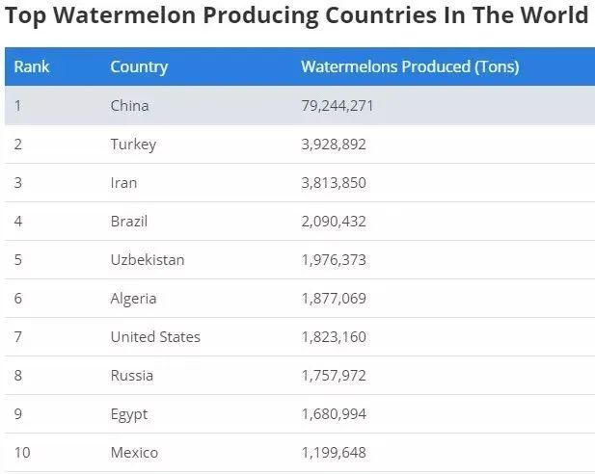The image size is (595, 474).
Task: Click the Country column header
Action: coord(139,67)
